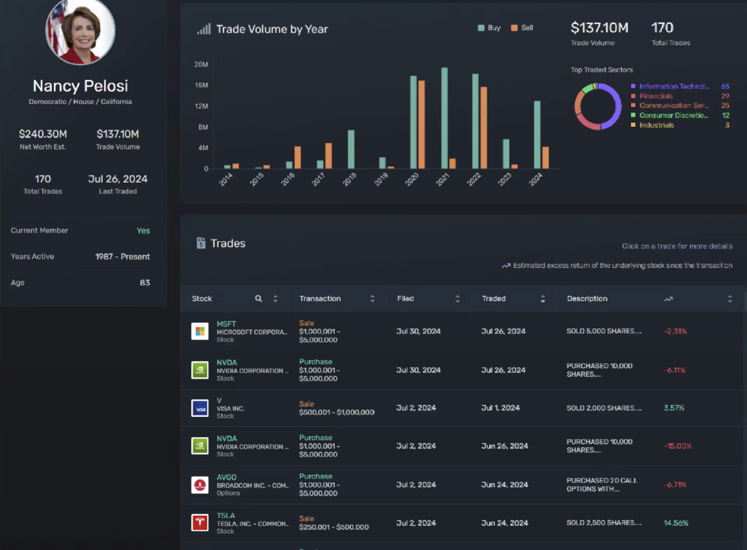Click the 2020 buy bar in chart
747x550 pixels.
(x=414, y=122)
